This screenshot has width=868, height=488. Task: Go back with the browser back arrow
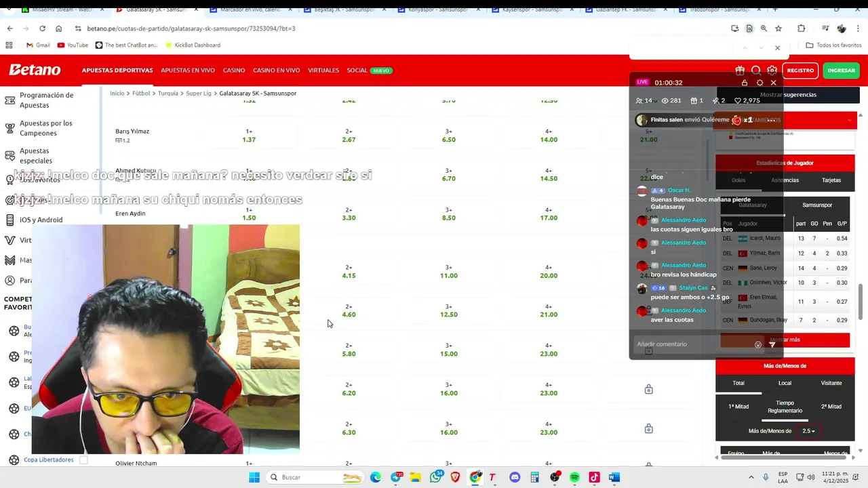(9, 28)
